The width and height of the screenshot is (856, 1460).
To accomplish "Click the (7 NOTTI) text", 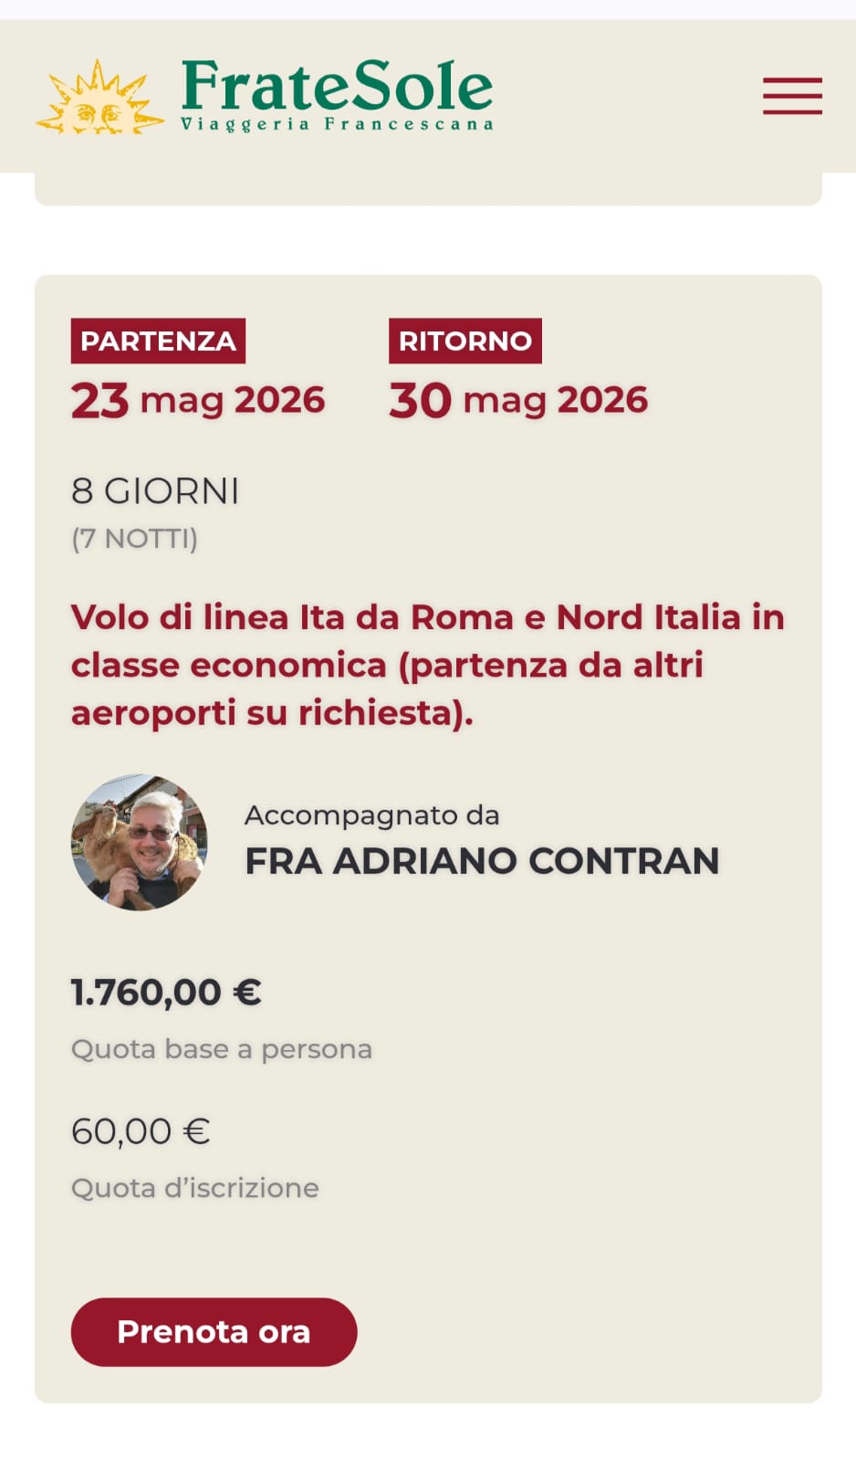I will (x=134, y=539).
